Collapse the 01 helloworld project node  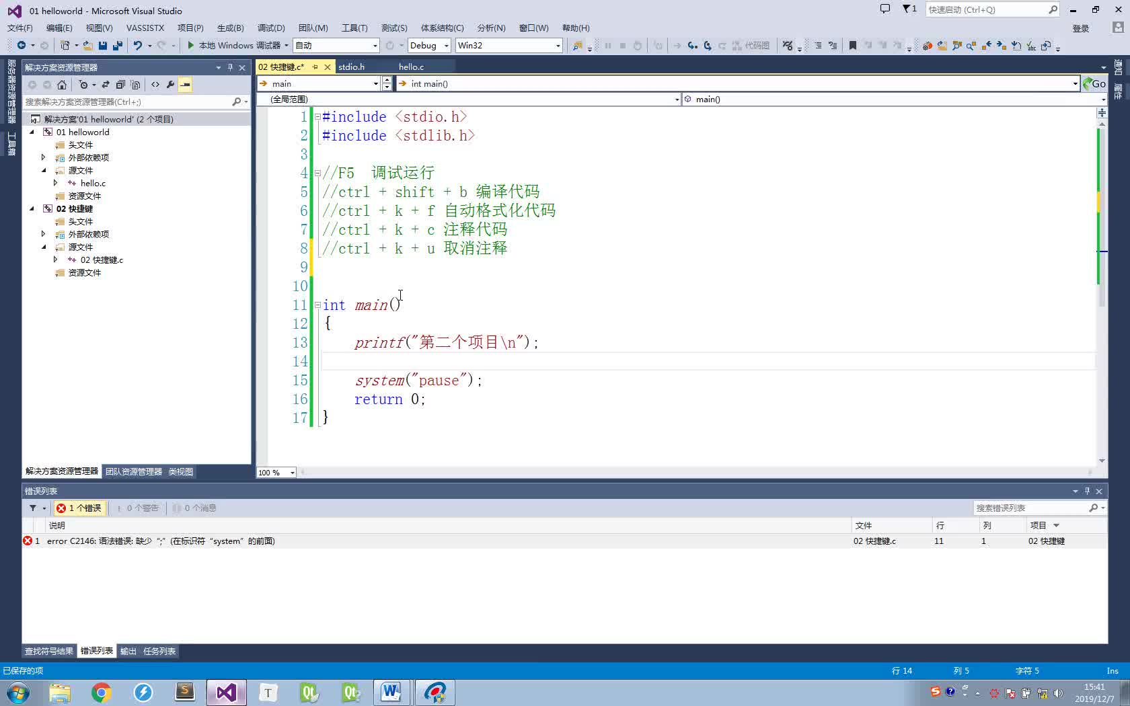coord(32,132)
